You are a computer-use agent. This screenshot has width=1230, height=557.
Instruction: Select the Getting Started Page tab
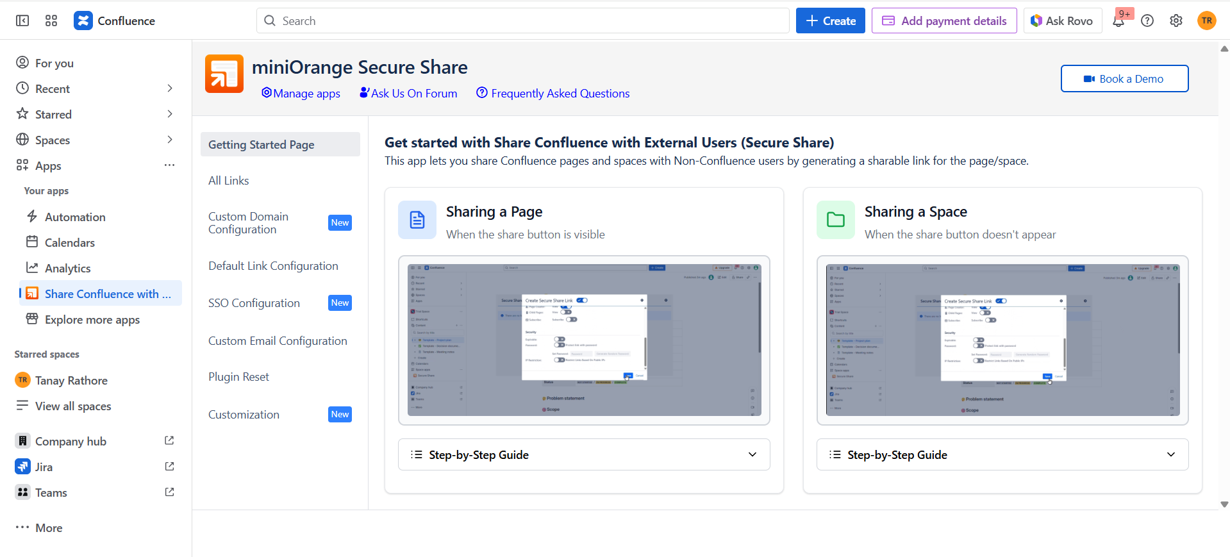(x=280, y=144)
